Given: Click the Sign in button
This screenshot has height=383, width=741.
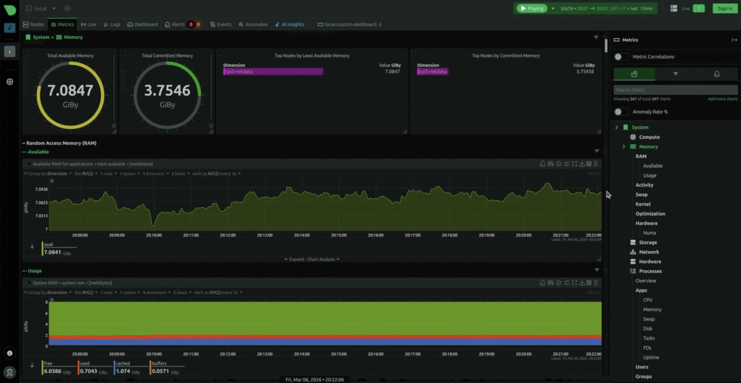Looking at the screenshot, I should (725, 8).
